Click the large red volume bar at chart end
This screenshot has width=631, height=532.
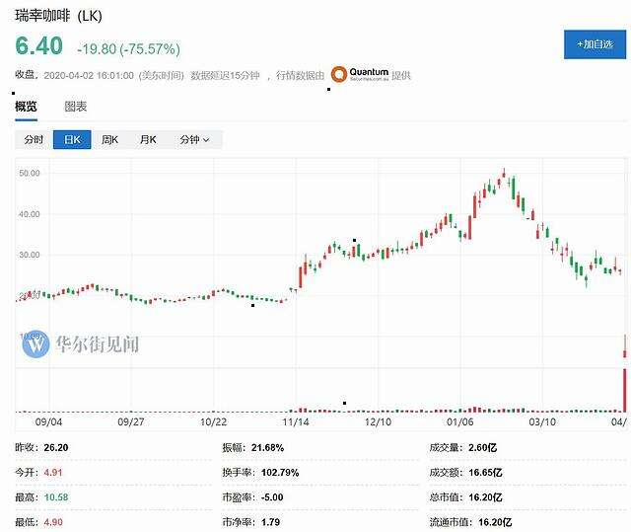625,390
